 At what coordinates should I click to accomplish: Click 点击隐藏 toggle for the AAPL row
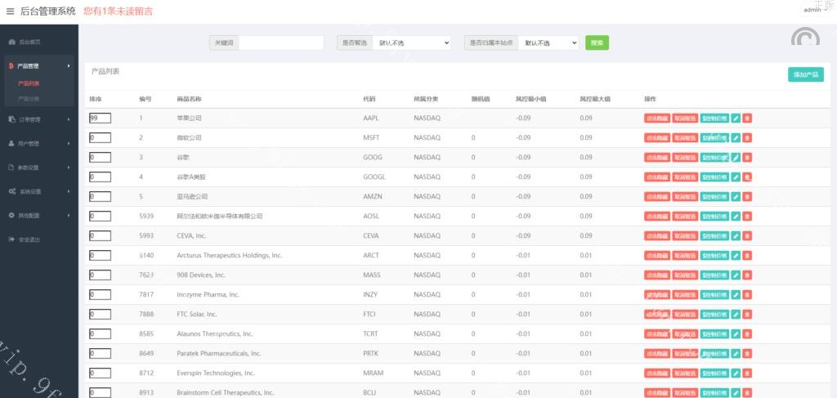657,118
